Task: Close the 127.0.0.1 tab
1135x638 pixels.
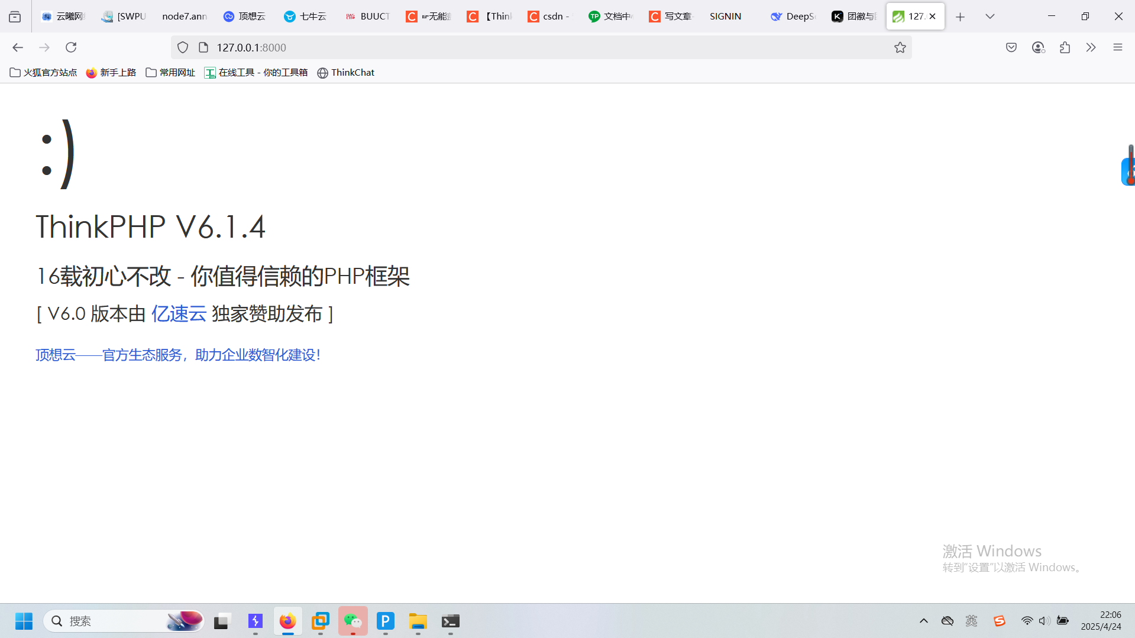Action: click(x=933, y=17)
